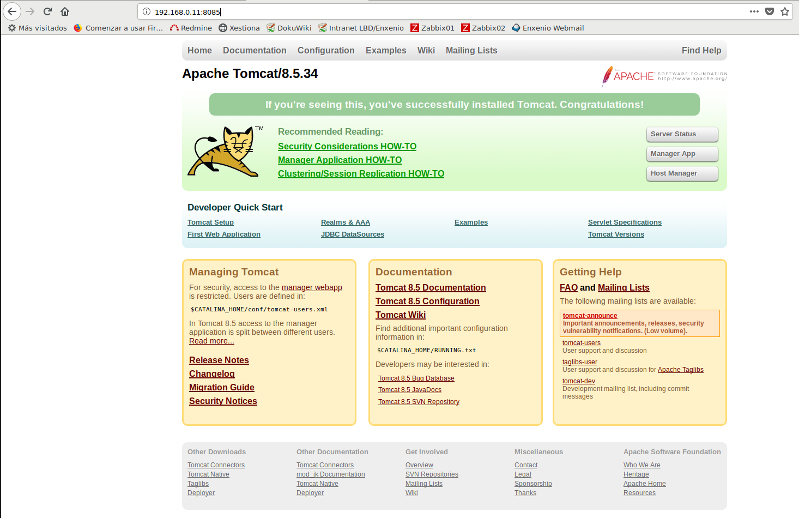Image resolution: width=799 pixels, height=518 pixels.
Task: Click the Tomcat cat mascot image
Action: (226, 152)
